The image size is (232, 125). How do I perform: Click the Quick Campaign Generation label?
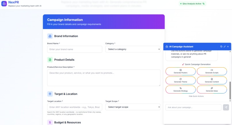tap(198, 64)
